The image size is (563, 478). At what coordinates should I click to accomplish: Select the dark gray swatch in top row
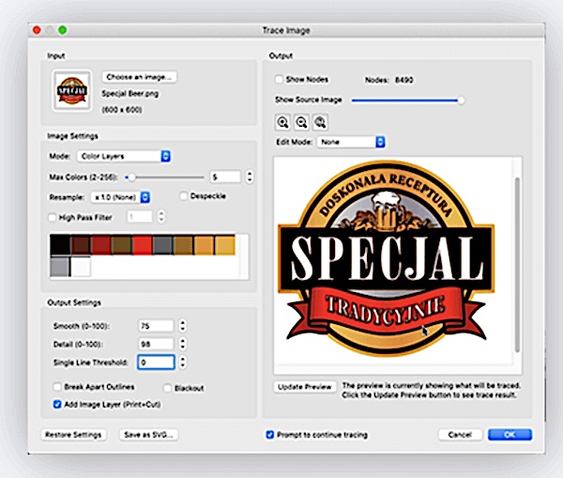coord(162,245)
